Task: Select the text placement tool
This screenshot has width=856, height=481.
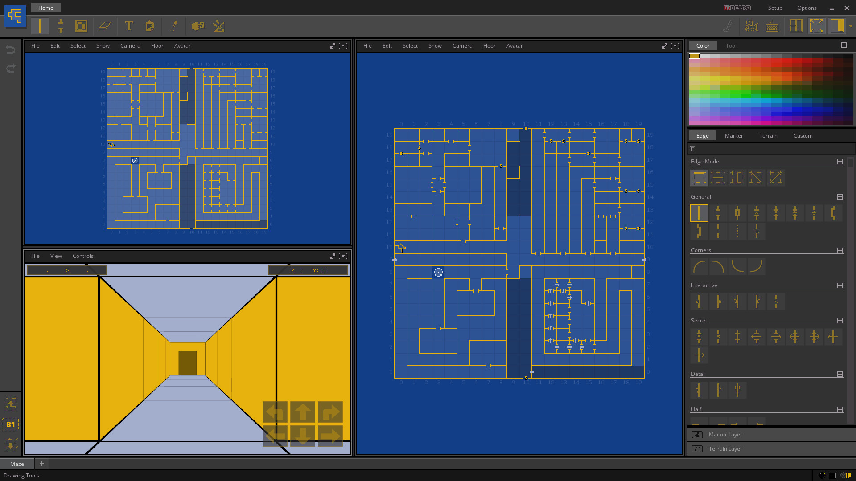Action: click(x=129, y=26)
